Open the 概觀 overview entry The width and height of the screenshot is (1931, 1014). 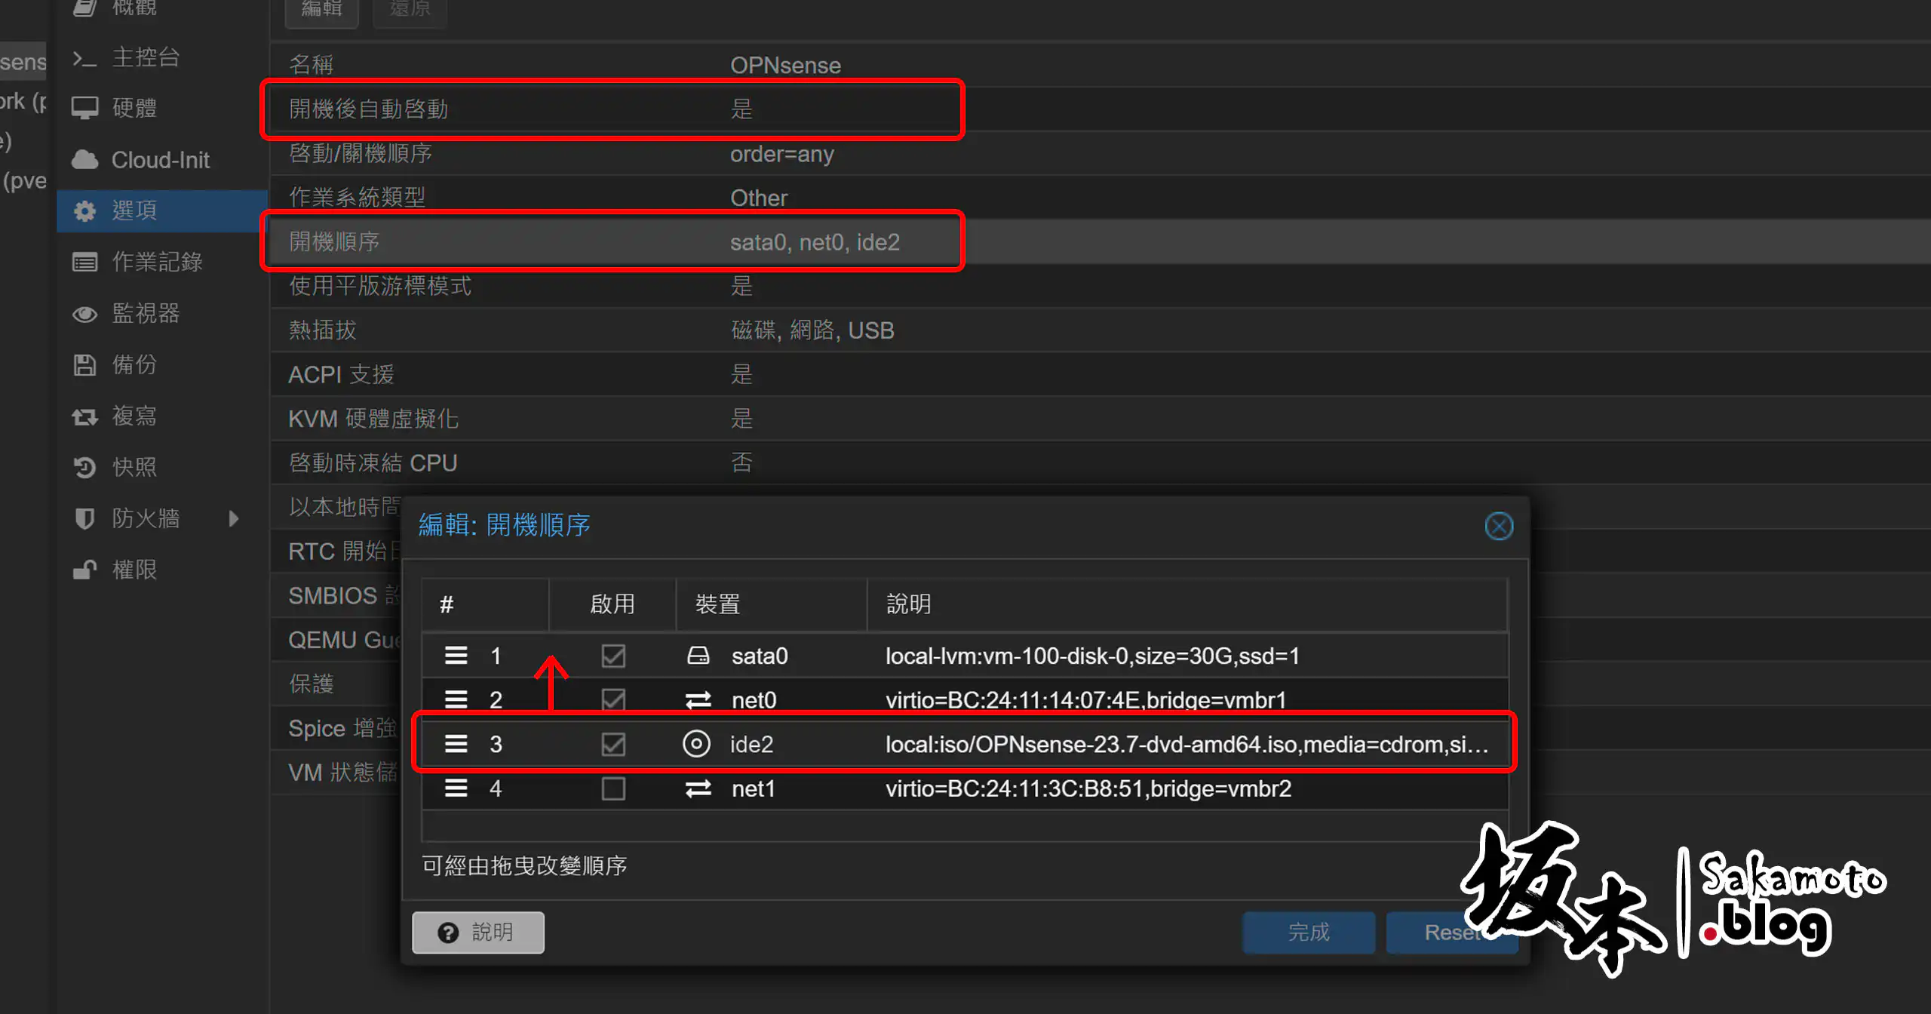tap(134, 8)
